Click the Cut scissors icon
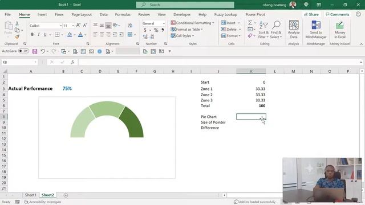365x205 pixels. click(17, 23)
